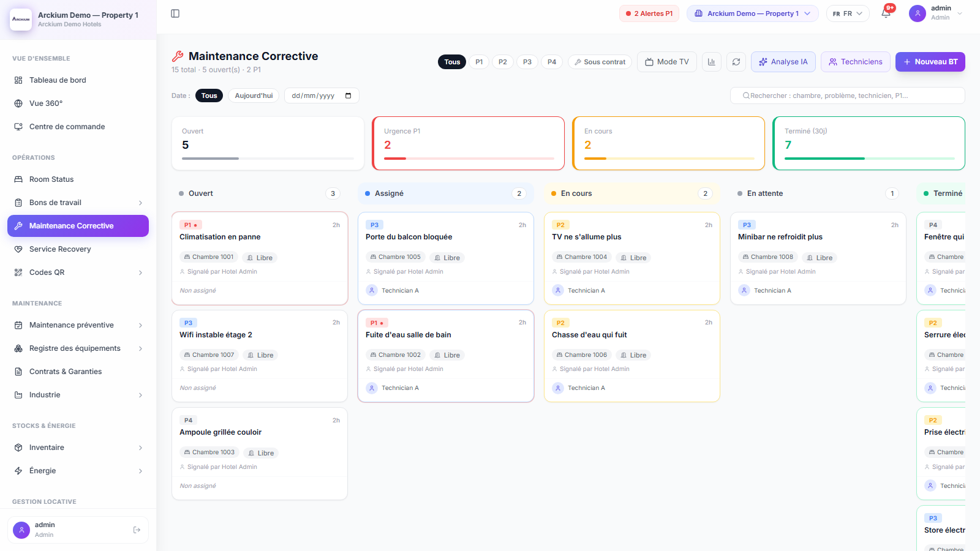The image size is (980, 551).
Task: Open Service Recovery section
Action: pos(78,249)
